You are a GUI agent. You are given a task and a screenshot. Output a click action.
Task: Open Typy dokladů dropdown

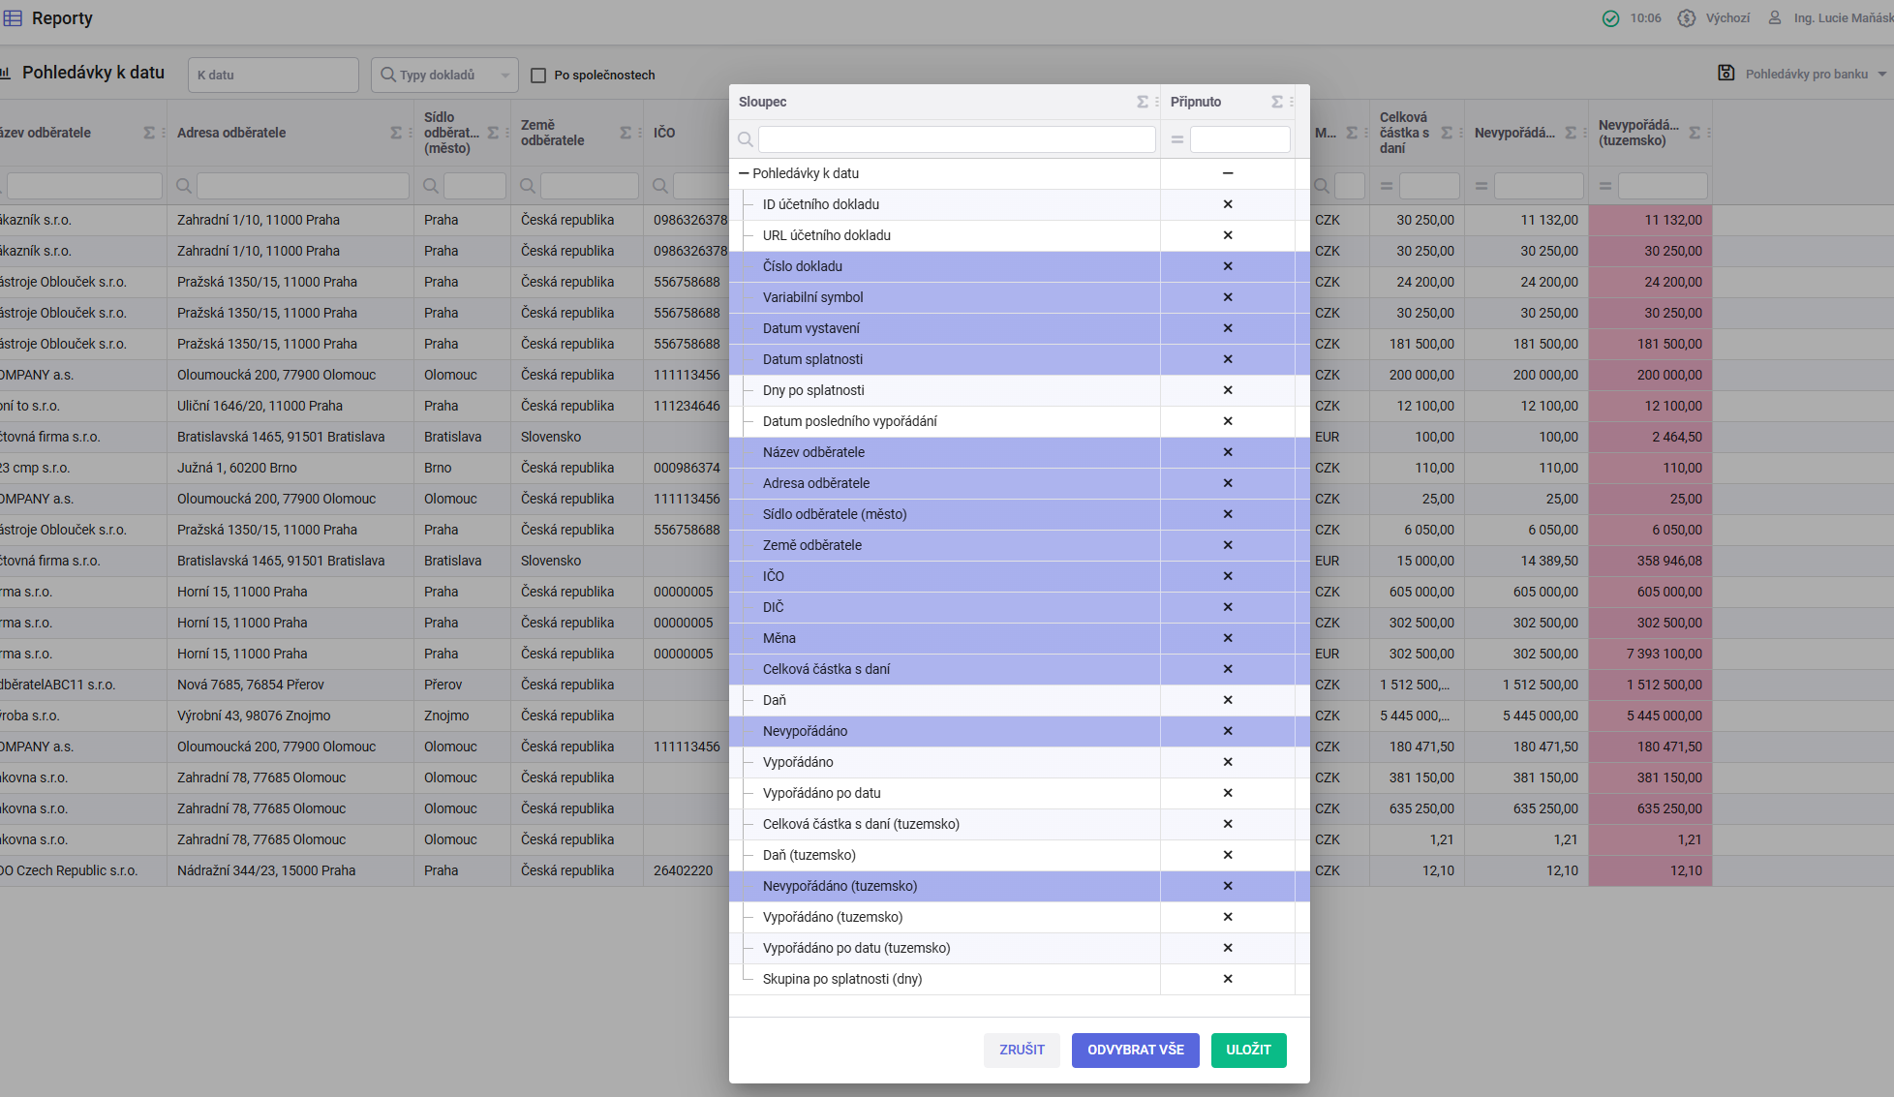pos(444,75)
